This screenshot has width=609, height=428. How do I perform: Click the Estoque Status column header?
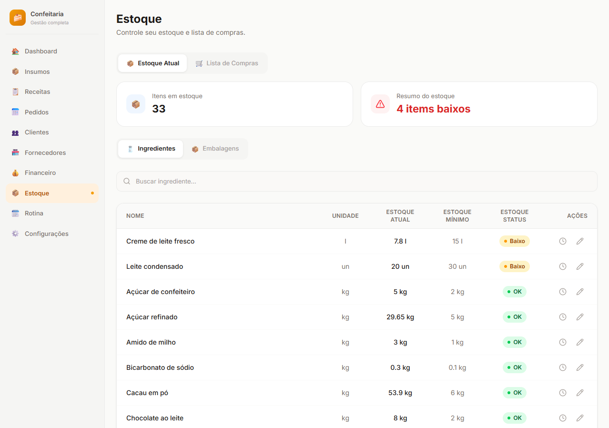tap(514, 216)
